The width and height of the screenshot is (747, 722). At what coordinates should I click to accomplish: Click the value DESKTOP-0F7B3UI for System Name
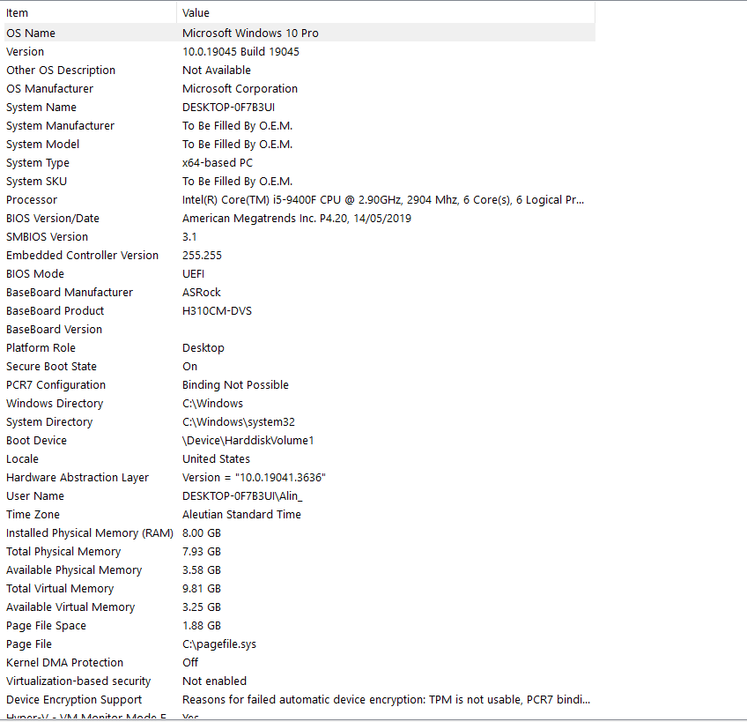(x=228, y=108)
